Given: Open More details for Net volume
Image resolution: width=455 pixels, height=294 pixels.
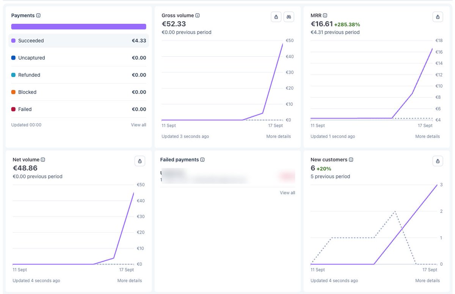Looking at the screenshot, I should tap(130, 281).
